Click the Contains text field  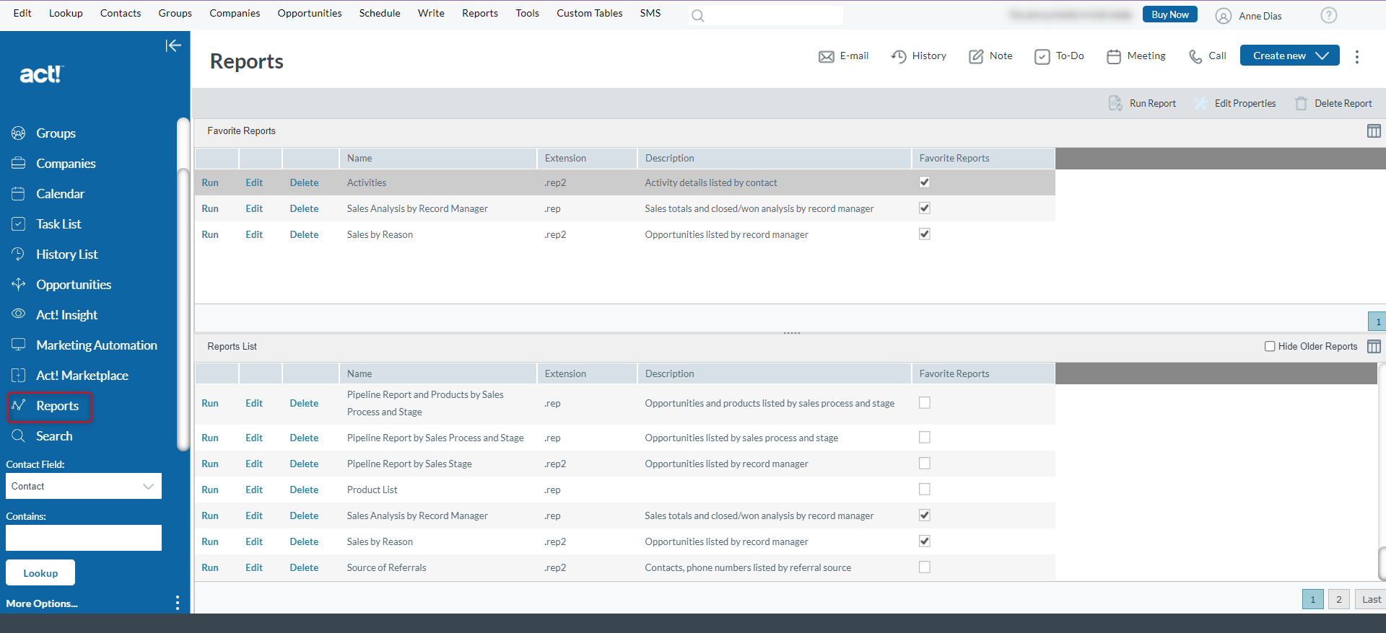tap(84, 538)
